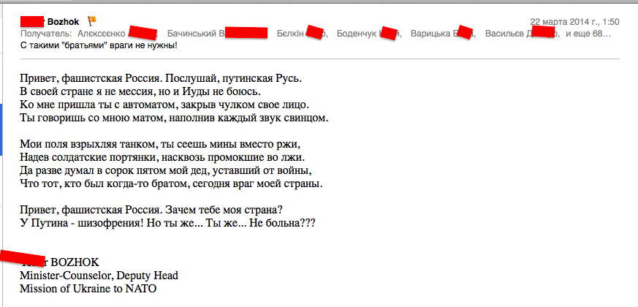Click the line starting "Мои поля взрыхляя танком"
638x307 pixels.
point(160,143)
